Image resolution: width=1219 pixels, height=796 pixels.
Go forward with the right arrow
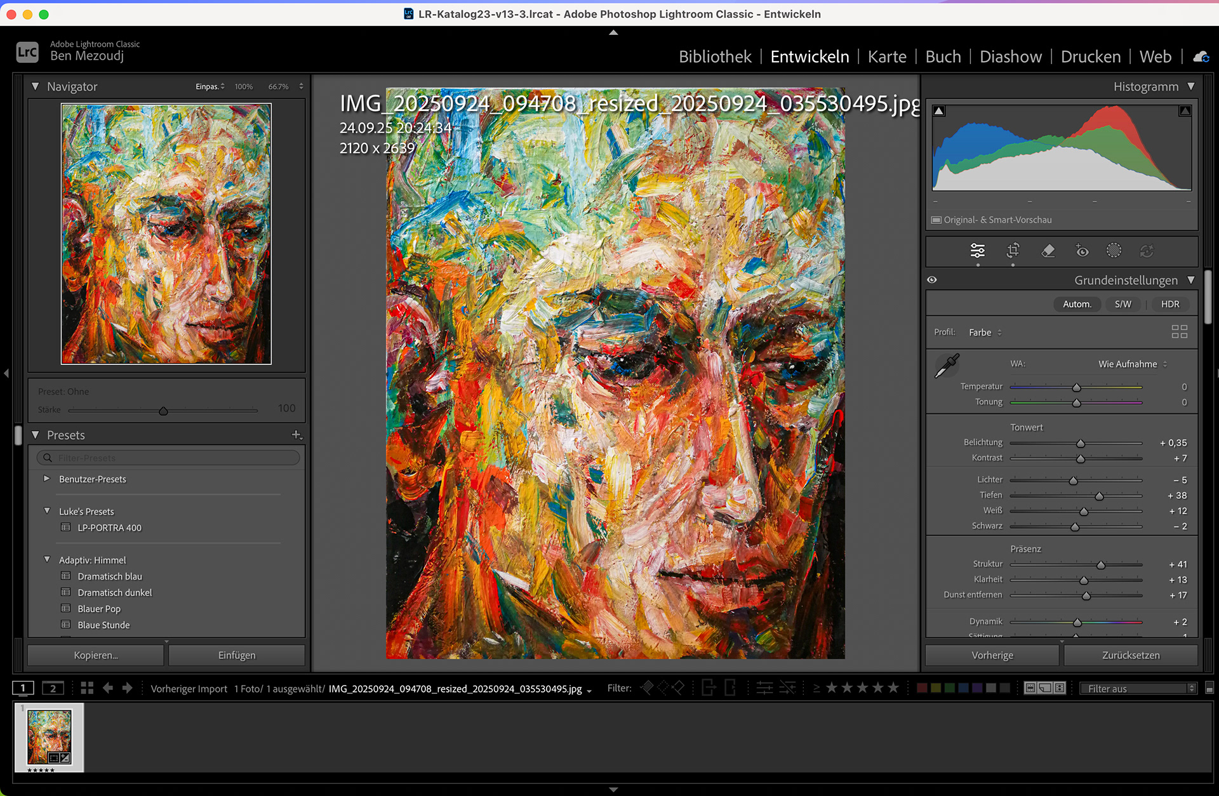pyautogui.click(x=128, y=688)
